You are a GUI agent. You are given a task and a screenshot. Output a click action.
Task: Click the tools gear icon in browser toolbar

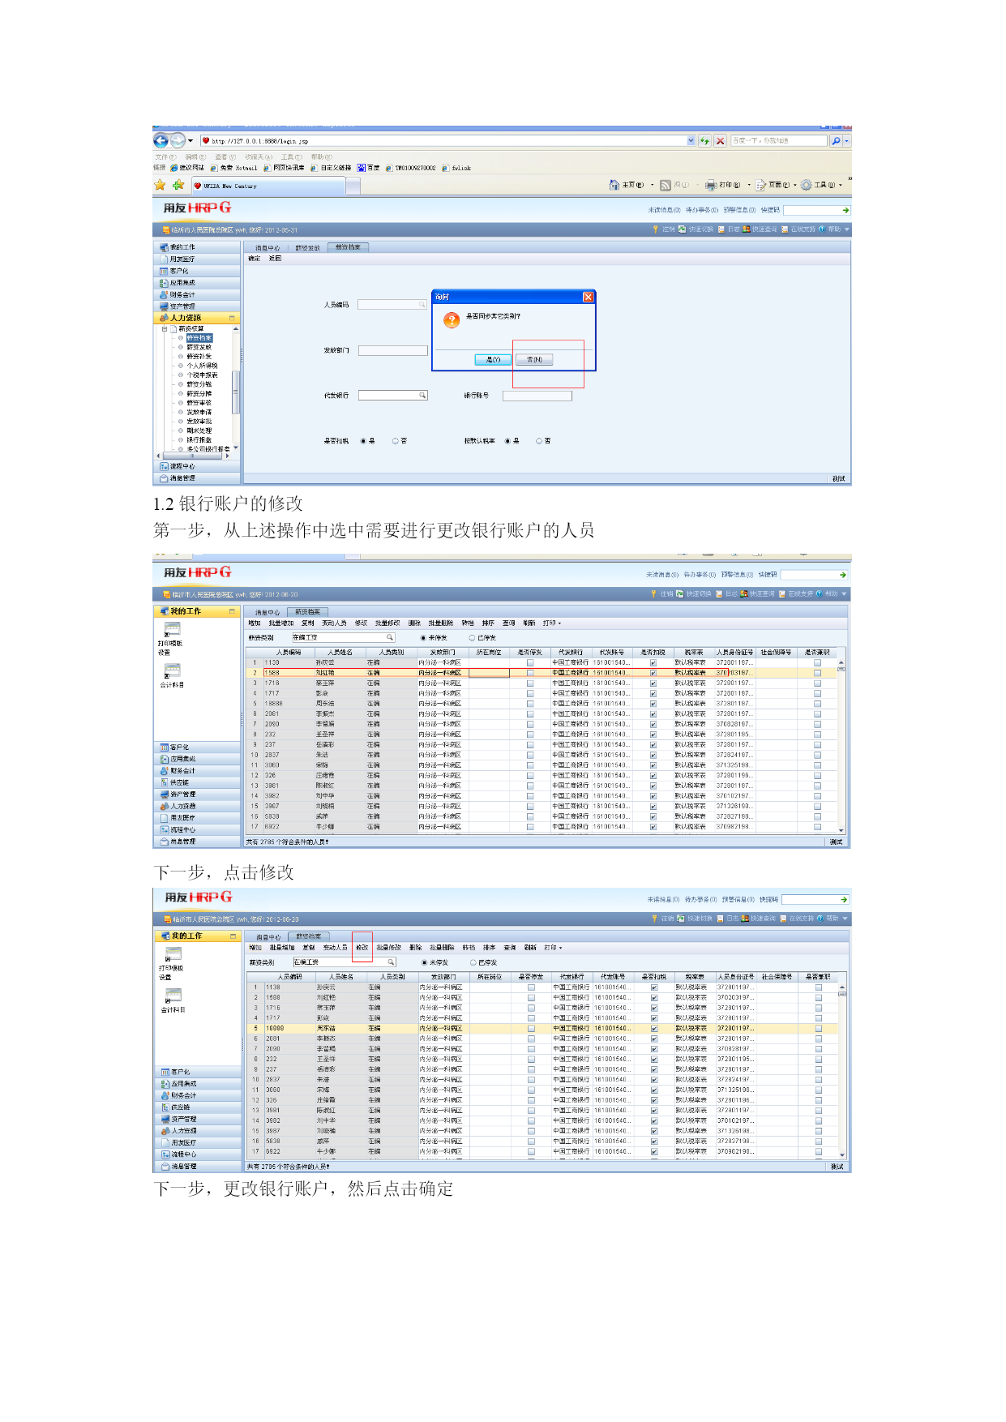[807, 186]
